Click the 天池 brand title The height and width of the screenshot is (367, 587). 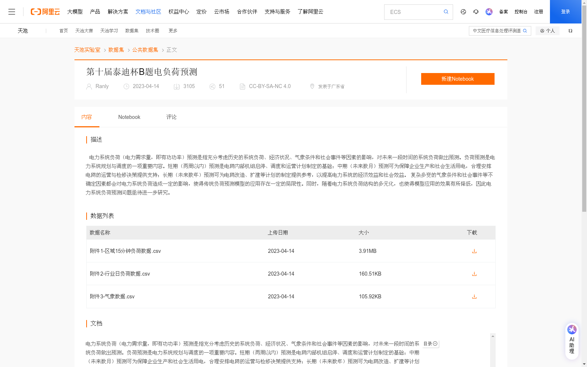click(x=23, y=31)
